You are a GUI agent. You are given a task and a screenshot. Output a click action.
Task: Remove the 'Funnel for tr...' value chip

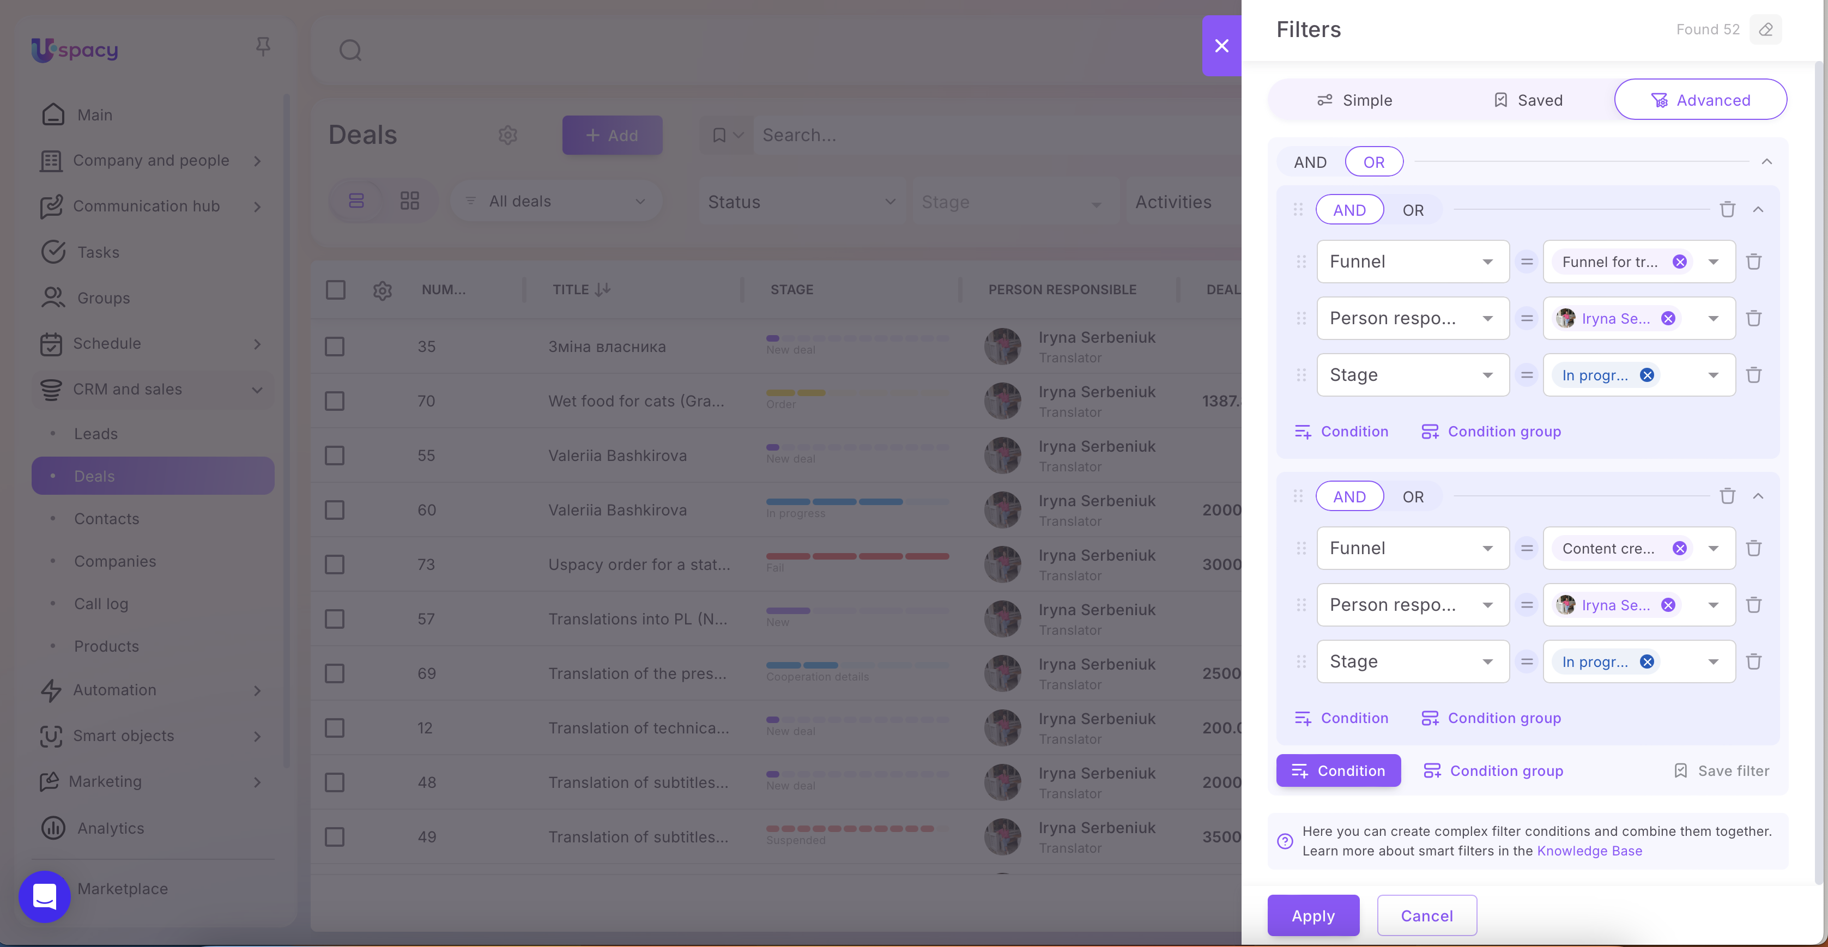tap(1679, 262)
